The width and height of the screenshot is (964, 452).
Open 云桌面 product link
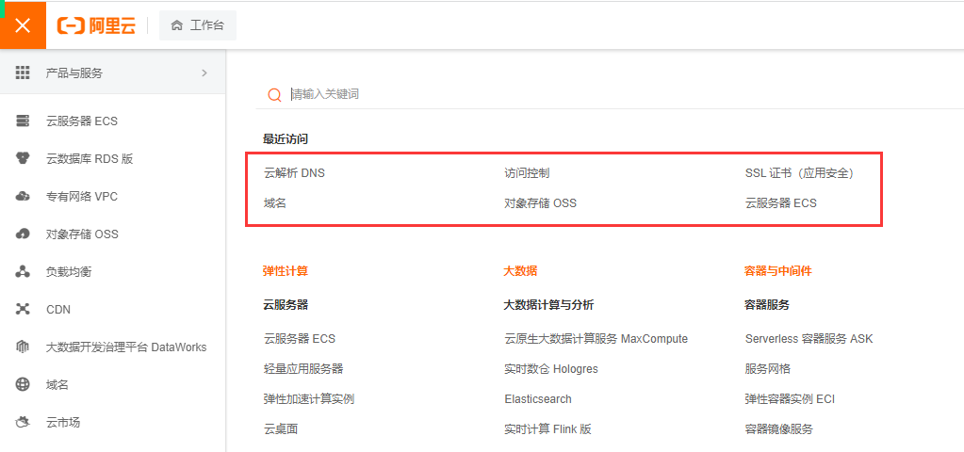pyautogui.click(x=281, y=429)
